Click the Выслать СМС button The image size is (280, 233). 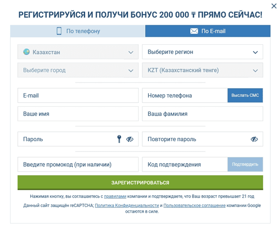pyautogui.click(x=245, y=96)
